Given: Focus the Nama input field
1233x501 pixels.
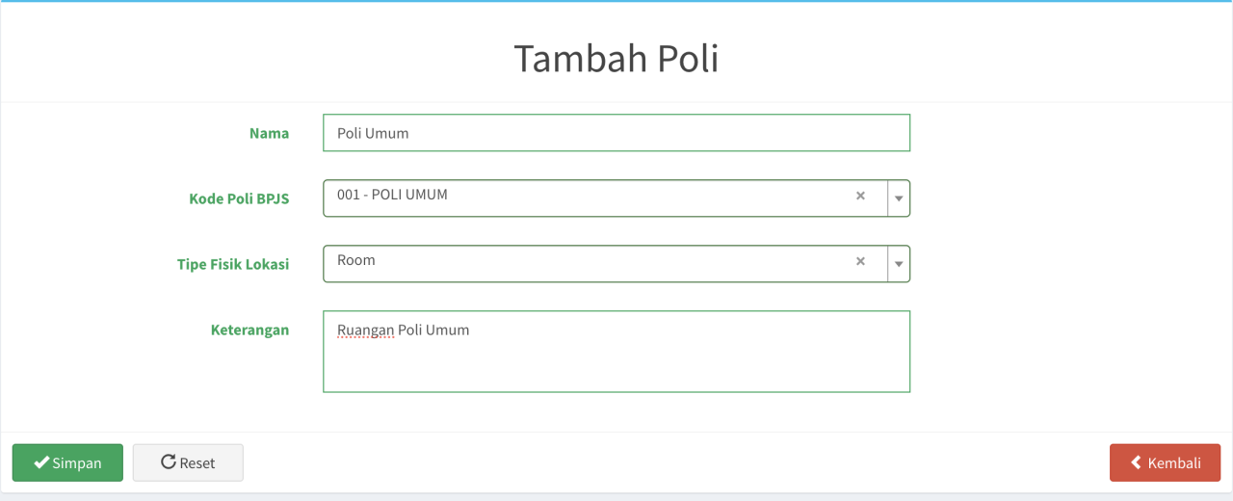Looking at the screenshot, I should [x=616, y=133].
